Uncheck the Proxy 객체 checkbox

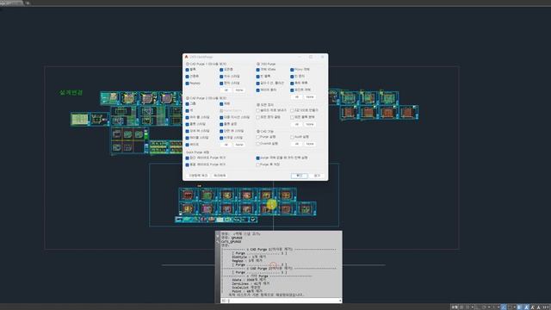[292, 70]
